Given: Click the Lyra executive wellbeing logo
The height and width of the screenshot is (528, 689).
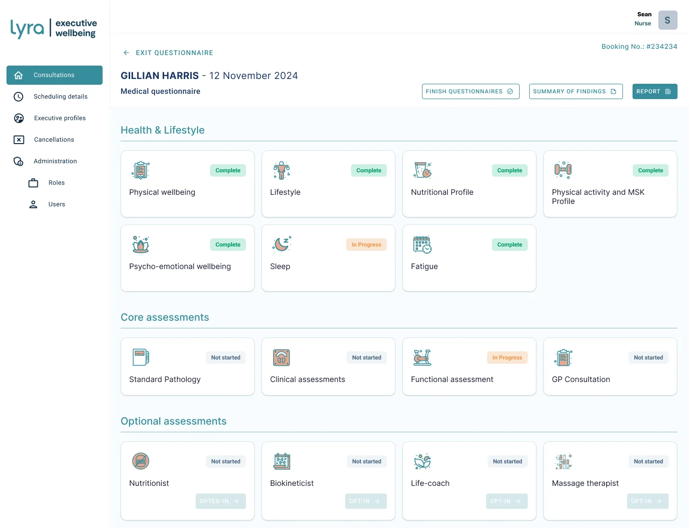Looking at the screenshot, I should [x=54, y=28].
